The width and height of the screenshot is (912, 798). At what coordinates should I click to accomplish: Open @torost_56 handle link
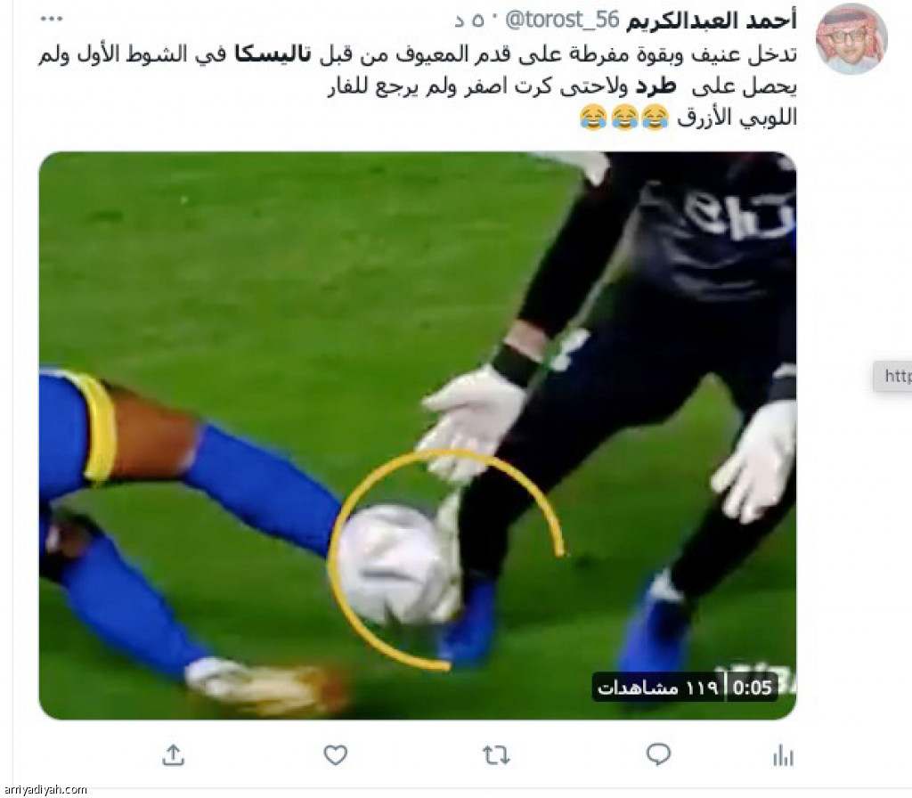(x=563, y=20)
